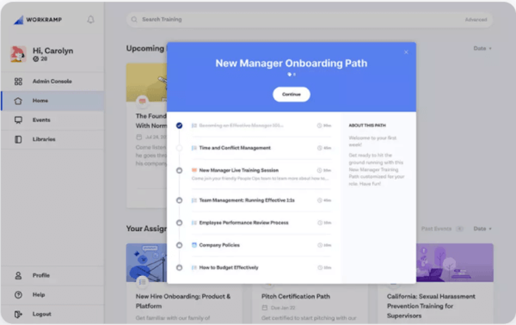Open the Libraries menu item
Viewport: 516px width, 325px height.
tap(52, 139)
